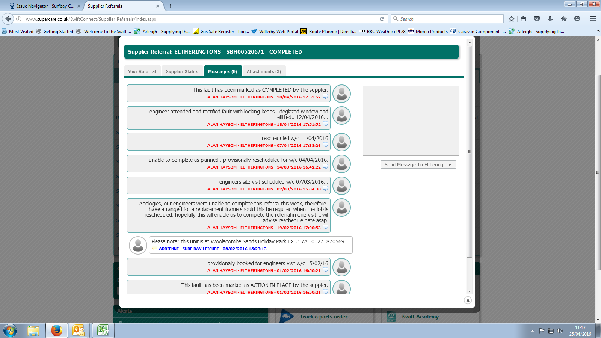
Task: Open the Windows Start menu
Action: point(10,331)
